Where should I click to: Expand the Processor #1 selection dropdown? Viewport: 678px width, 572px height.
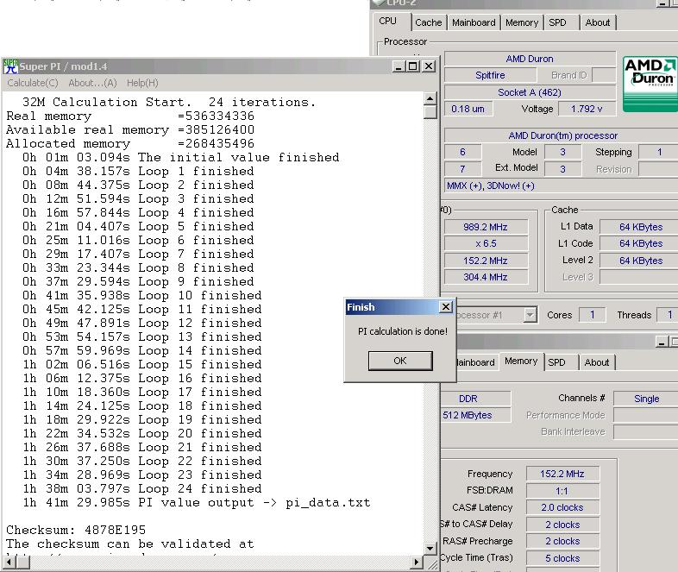pos(530,315)
